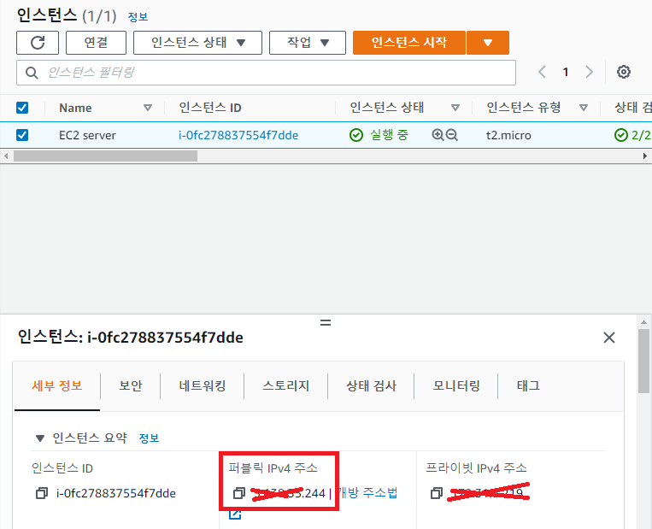Go to previous page of instances
652x529 pixels.
[x=542, y=72]
